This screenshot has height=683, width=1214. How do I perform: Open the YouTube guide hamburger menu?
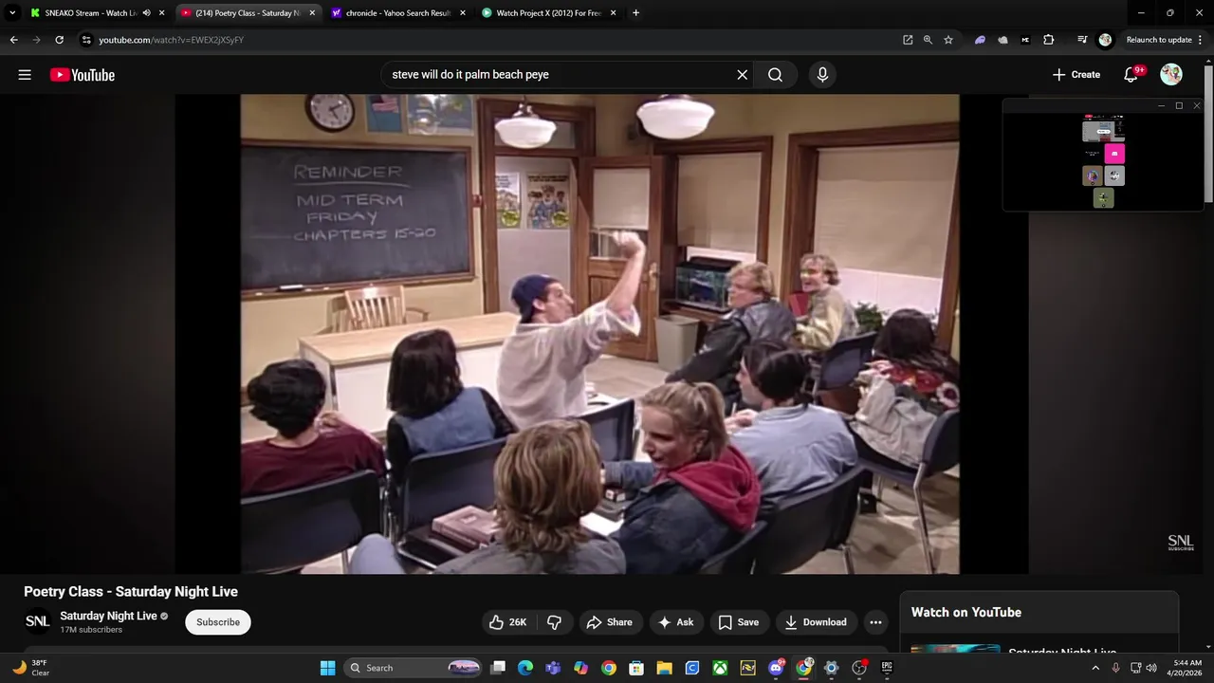click(x=25, y=75)
